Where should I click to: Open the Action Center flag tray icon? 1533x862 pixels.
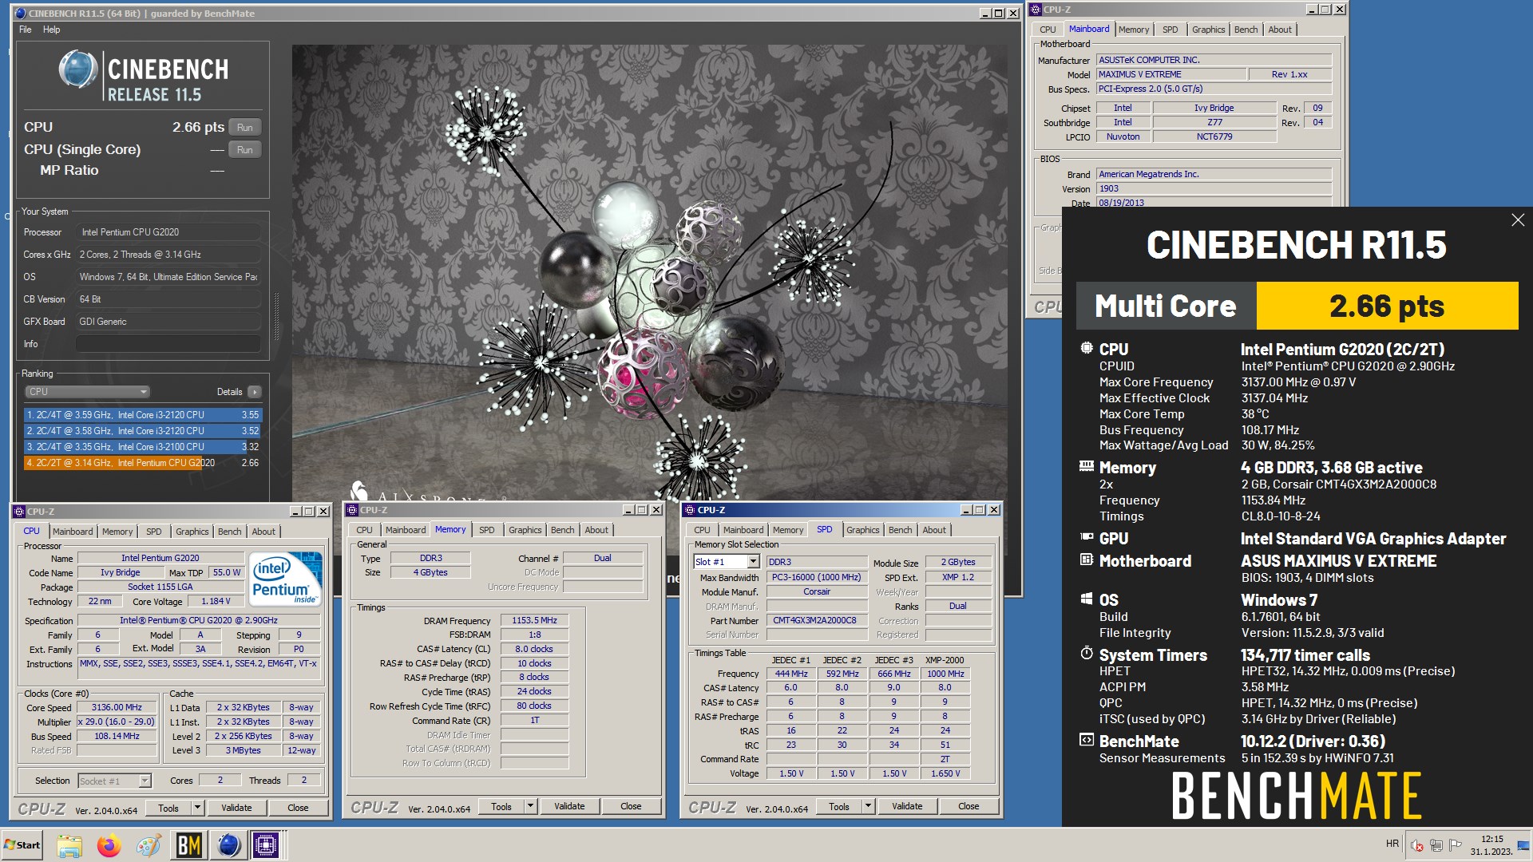click(1455, 845)
